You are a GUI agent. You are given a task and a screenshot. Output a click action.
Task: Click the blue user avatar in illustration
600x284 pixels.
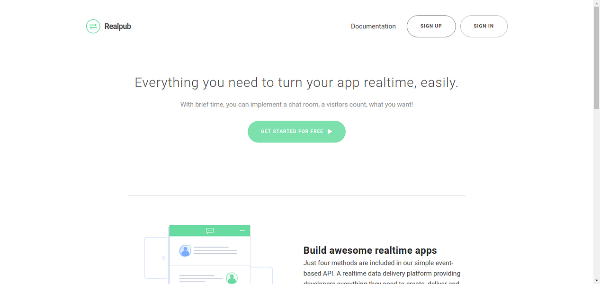coord(185,251)
